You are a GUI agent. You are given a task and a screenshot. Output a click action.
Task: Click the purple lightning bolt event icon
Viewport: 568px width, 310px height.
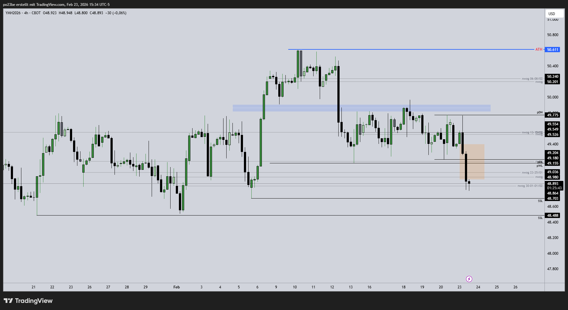[469, 279]
